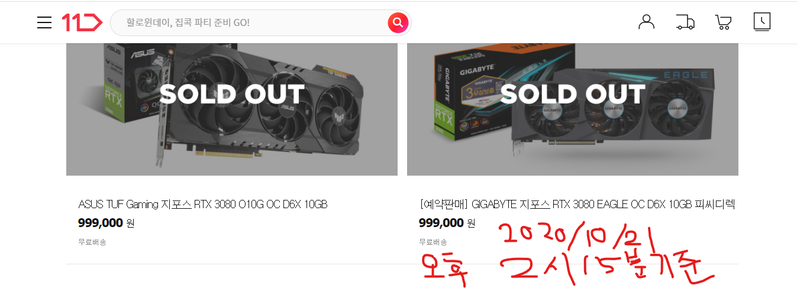The height and width of the screenshot is (288, 797).
Task: Go to the 11st home logo
Action: pos(82,22)
